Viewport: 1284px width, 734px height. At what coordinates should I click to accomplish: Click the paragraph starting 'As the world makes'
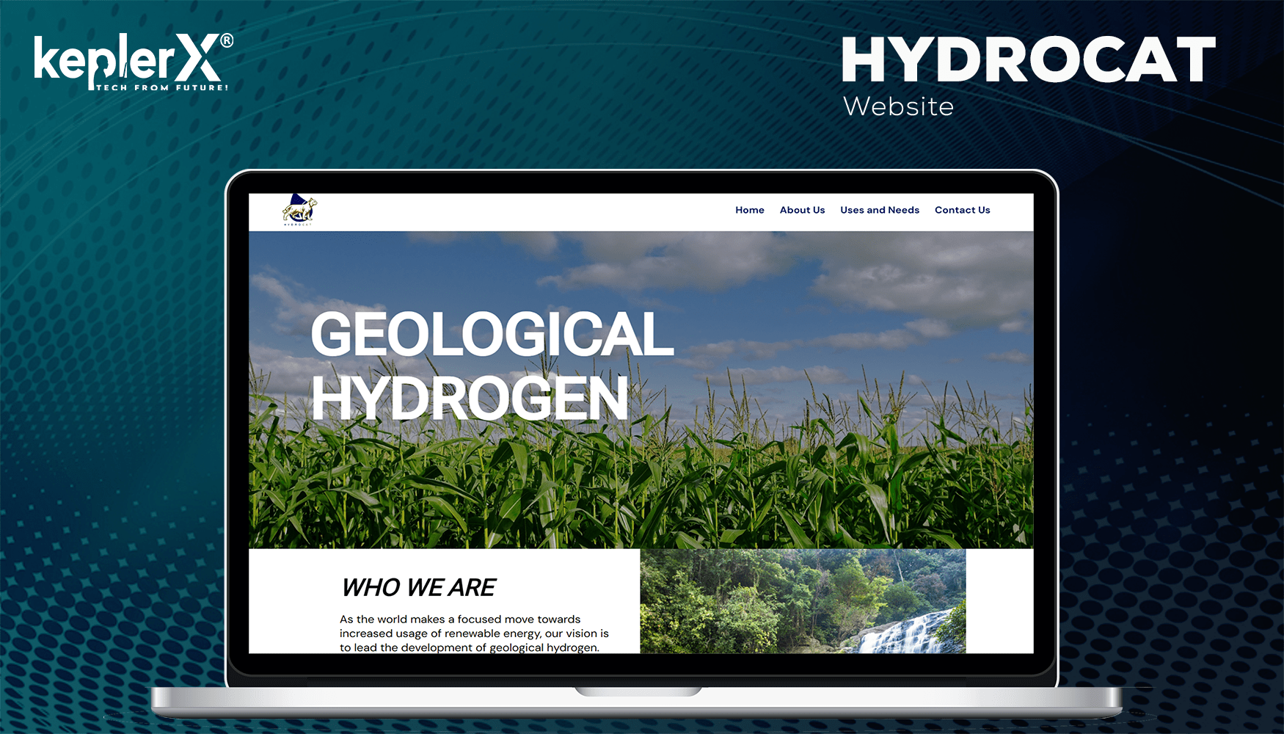[x=474, y=633]
